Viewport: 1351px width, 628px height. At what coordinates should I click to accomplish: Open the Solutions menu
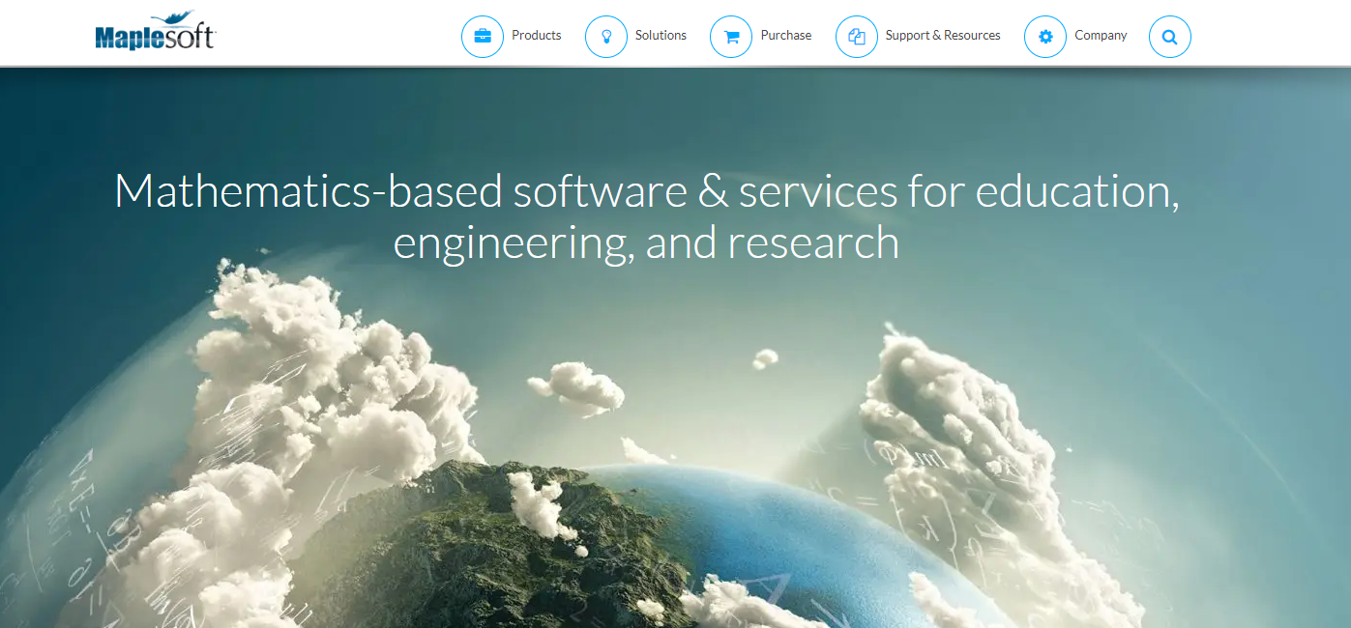tap(661, 36)
